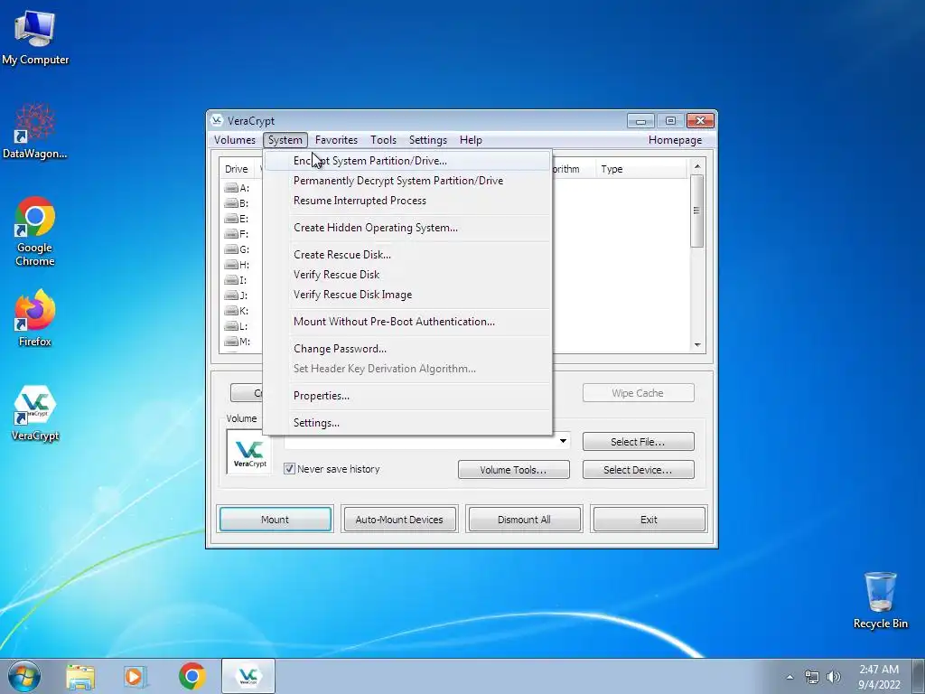This screenshot has height=694, width=925.
Task: Select drive K: in the list
Action: (238, 311)
